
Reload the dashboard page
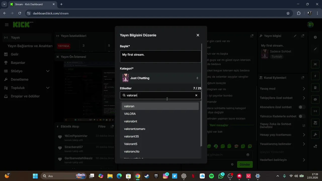[x=20, y=13]
